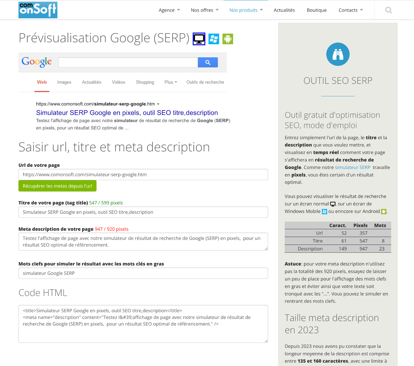This screenshot has width=414, height=366.
Task: Click the OUTIL SEO SERP heading
Action: click(338, 81)
